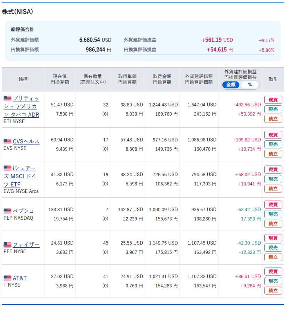The width and height of the screenshot is (287, 309).
Task: Click 現買 button for PFE row
Action: coord(273,238)
